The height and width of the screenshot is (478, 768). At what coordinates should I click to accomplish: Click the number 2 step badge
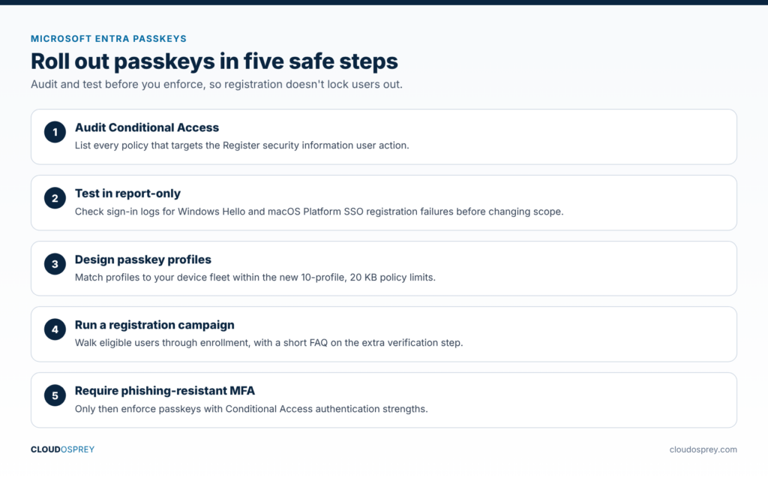(x=55, y=198)
